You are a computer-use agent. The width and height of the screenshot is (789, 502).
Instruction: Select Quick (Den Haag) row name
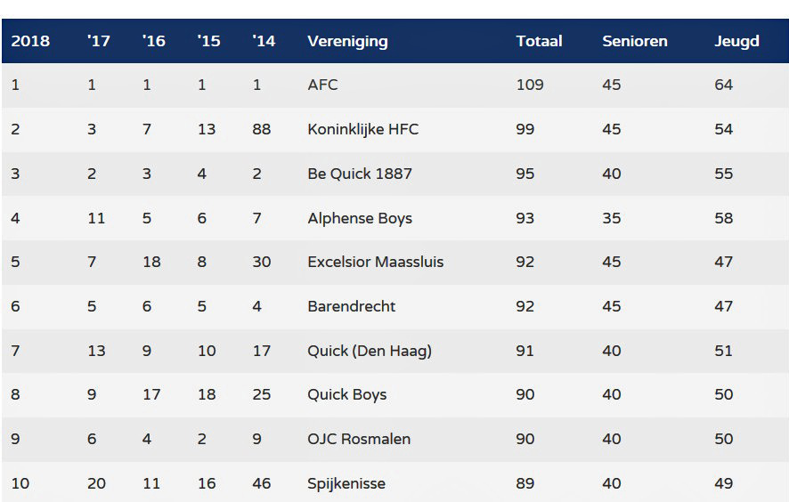click(x=369, y=351)
